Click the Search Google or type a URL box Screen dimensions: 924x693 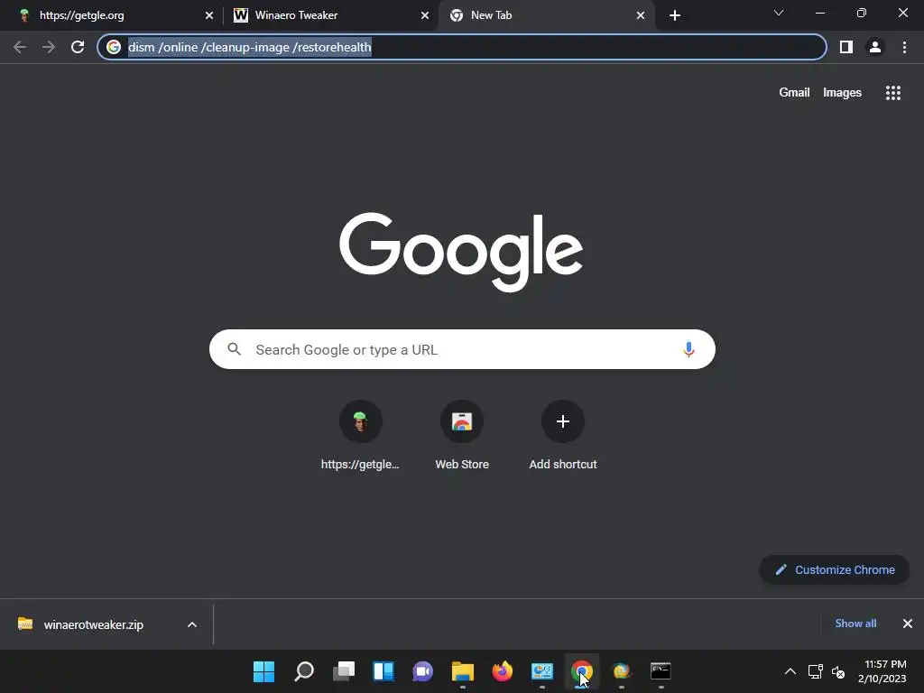coord(462,349)
